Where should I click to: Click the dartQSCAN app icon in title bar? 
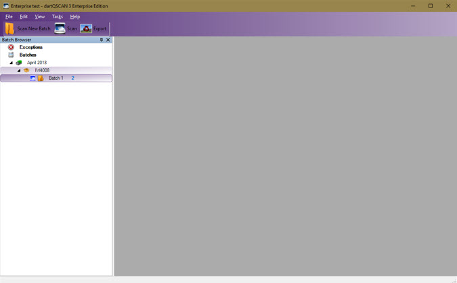(x=5, y=6)
